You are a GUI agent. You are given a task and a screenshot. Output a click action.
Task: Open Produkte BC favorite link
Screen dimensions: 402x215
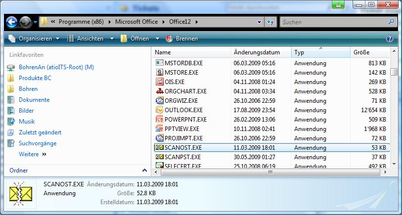(35, 78)
